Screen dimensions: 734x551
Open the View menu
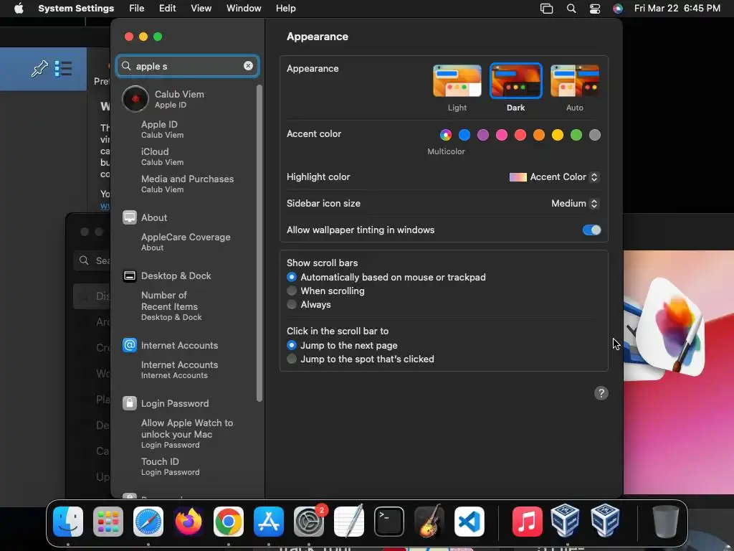[201, 8]
